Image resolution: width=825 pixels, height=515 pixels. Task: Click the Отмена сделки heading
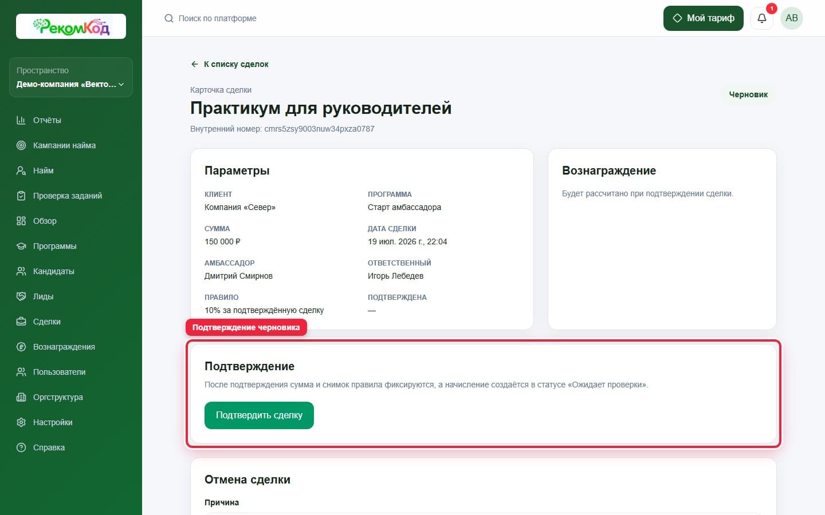pos(247,480)
